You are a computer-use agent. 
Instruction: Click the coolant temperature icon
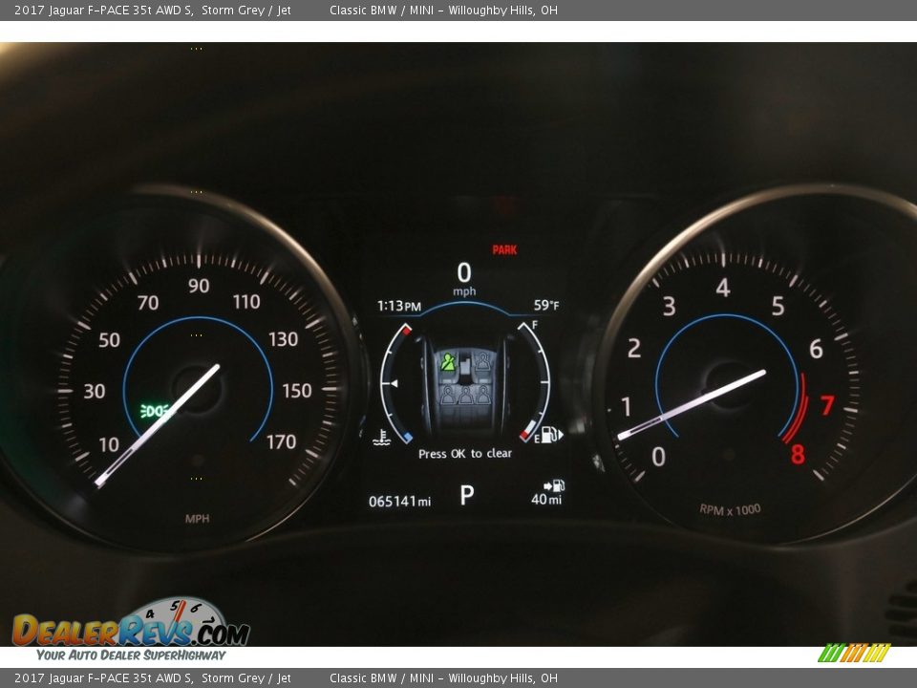[381, 438]
